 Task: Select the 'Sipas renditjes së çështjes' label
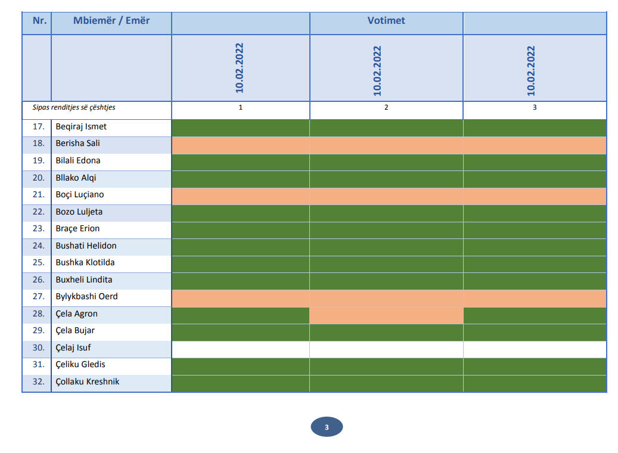click(x=74, y=108)
